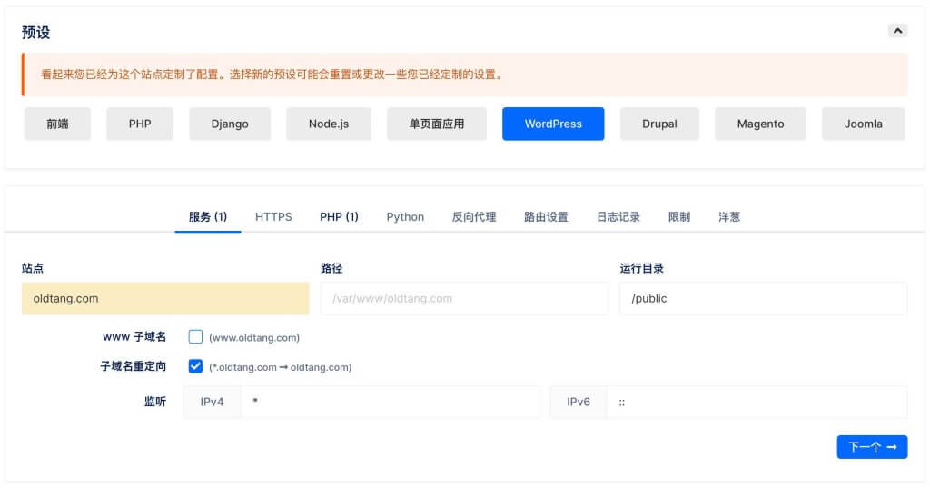Screen dimensions: 930x488
Task: Select the Magento preset
Action: tap(760, 124)
